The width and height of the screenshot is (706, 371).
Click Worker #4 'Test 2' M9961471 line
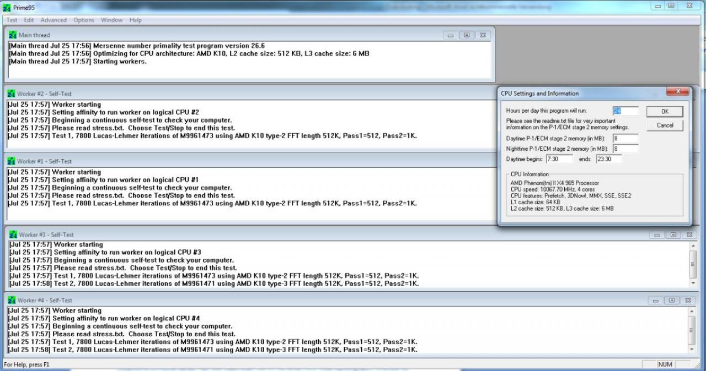(212, 350)
